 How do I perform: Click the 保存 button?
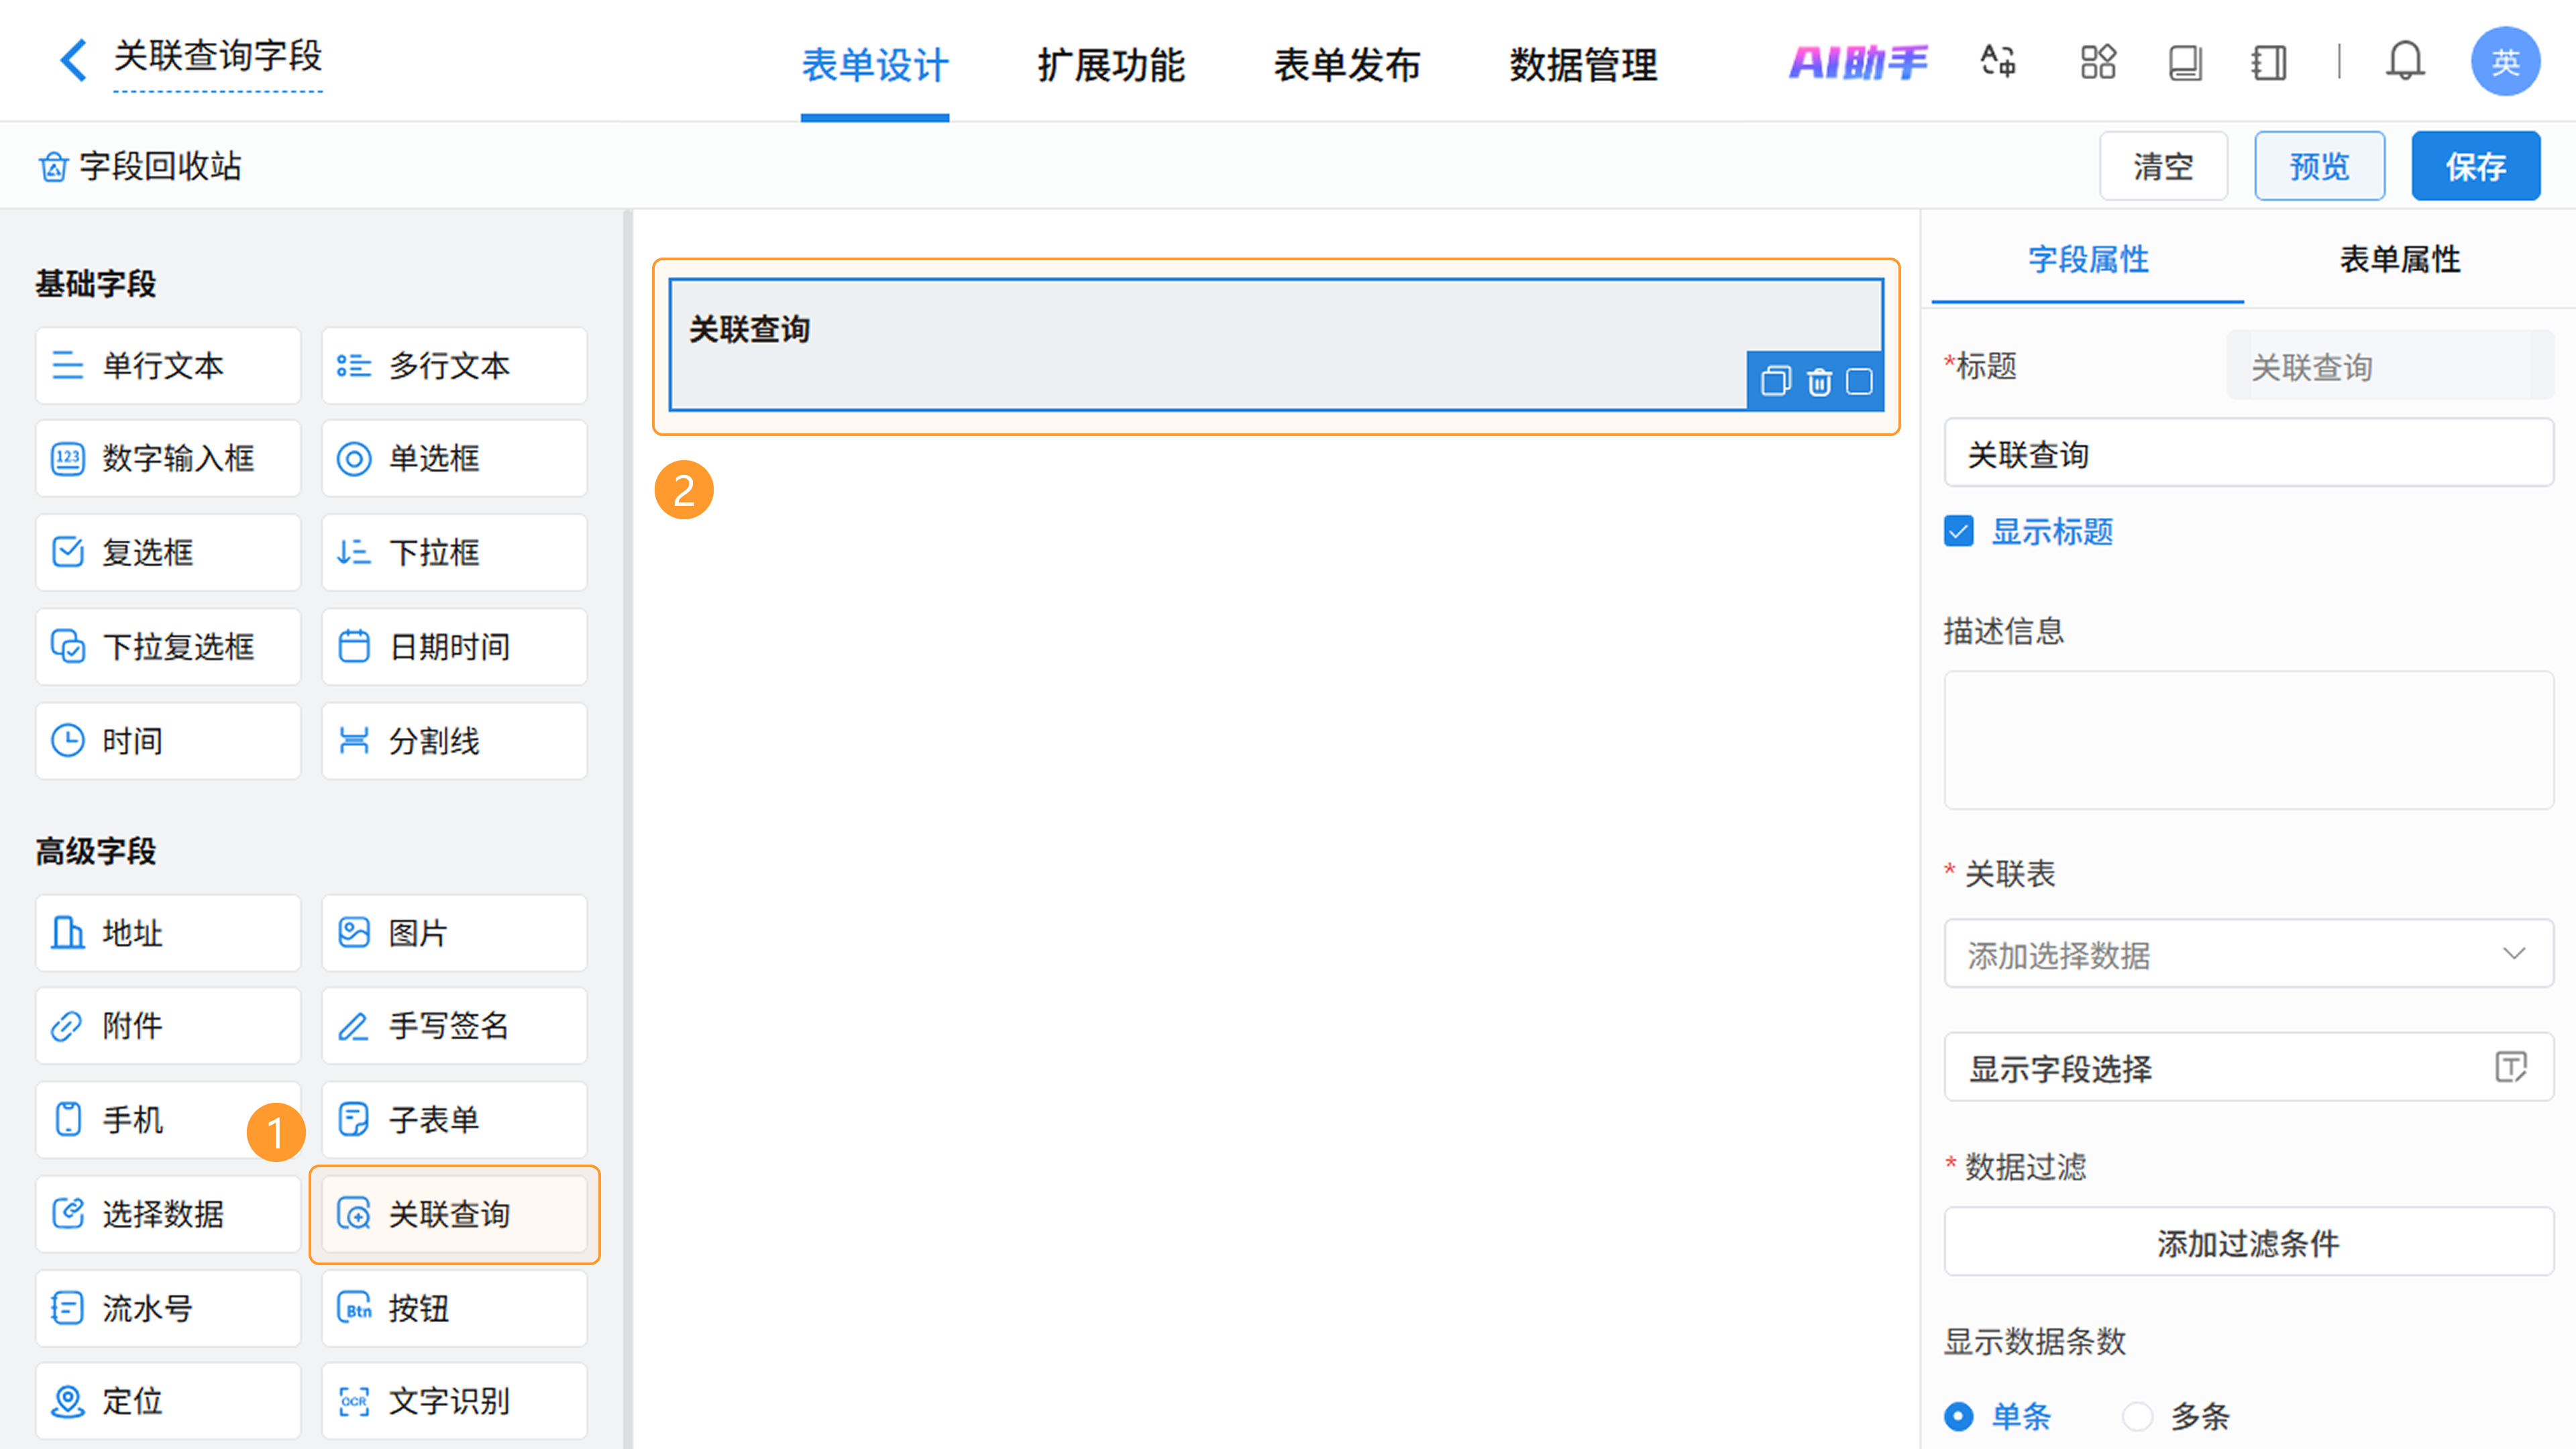click(2476, 166)
